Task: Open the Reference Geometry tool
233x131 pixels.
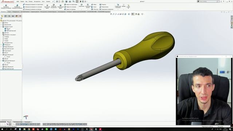Action: pos(118,6)
